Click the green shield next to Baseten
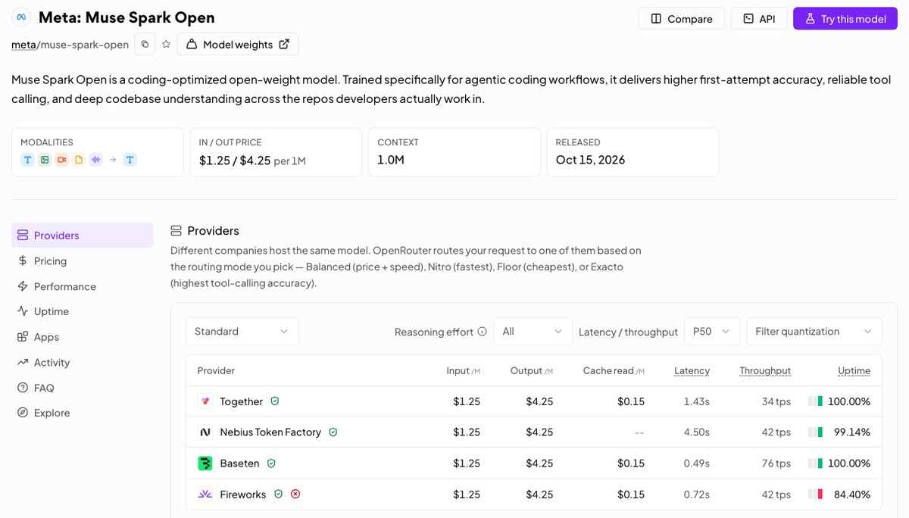 coord(271,463)
